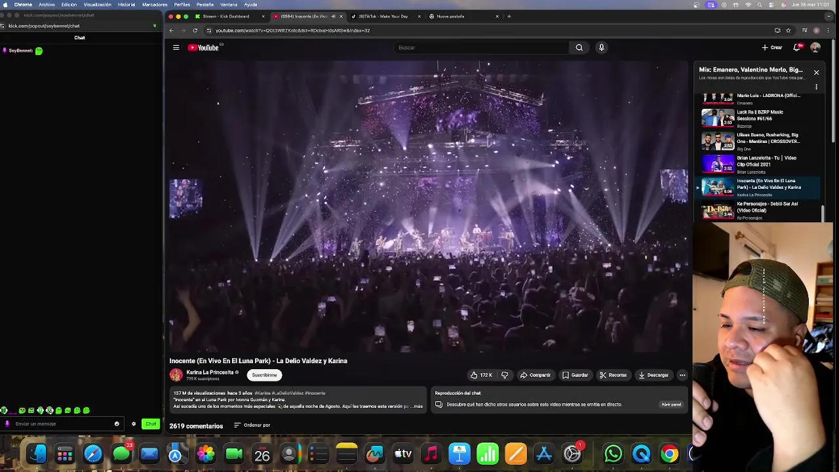
Task: Play "Mentiras | CROSSOVER" playlist item
Action: pos(759,141)
